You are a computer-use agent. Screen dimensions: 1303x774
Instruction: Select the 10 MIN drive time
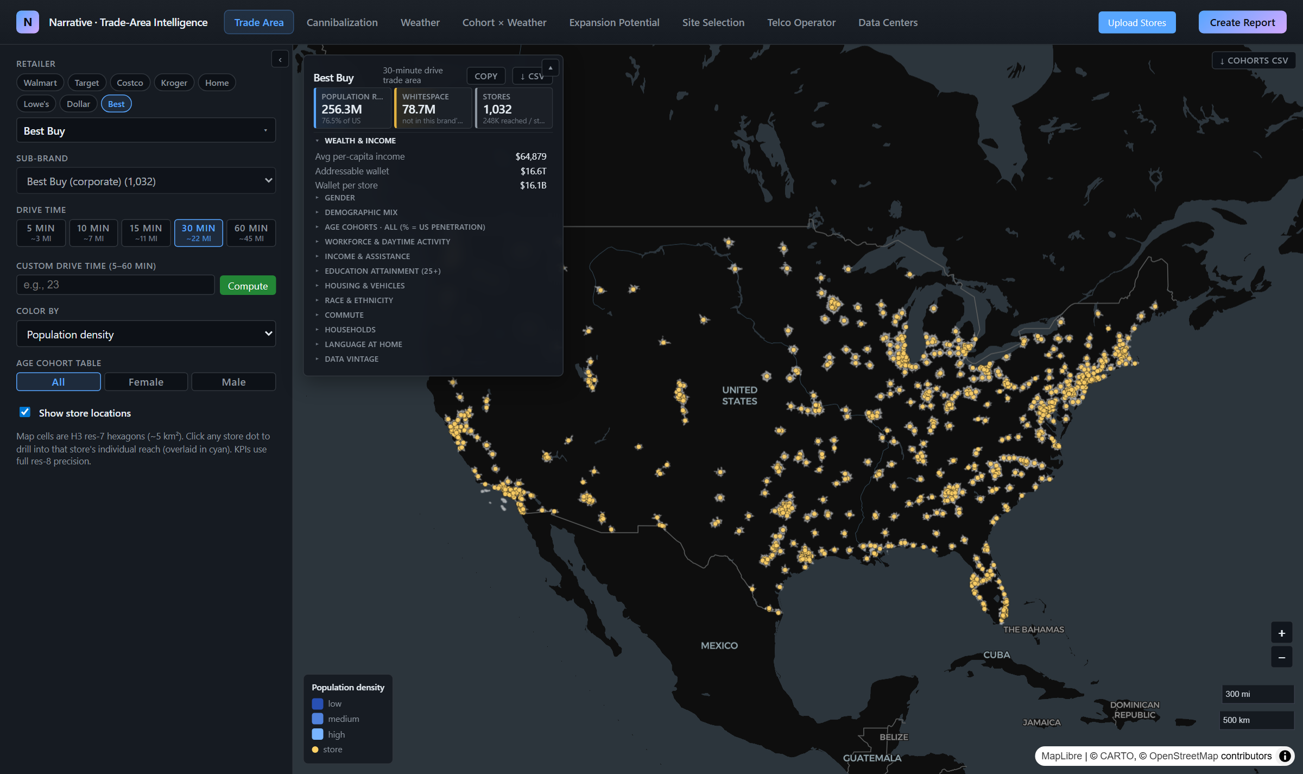click(93, 232)
